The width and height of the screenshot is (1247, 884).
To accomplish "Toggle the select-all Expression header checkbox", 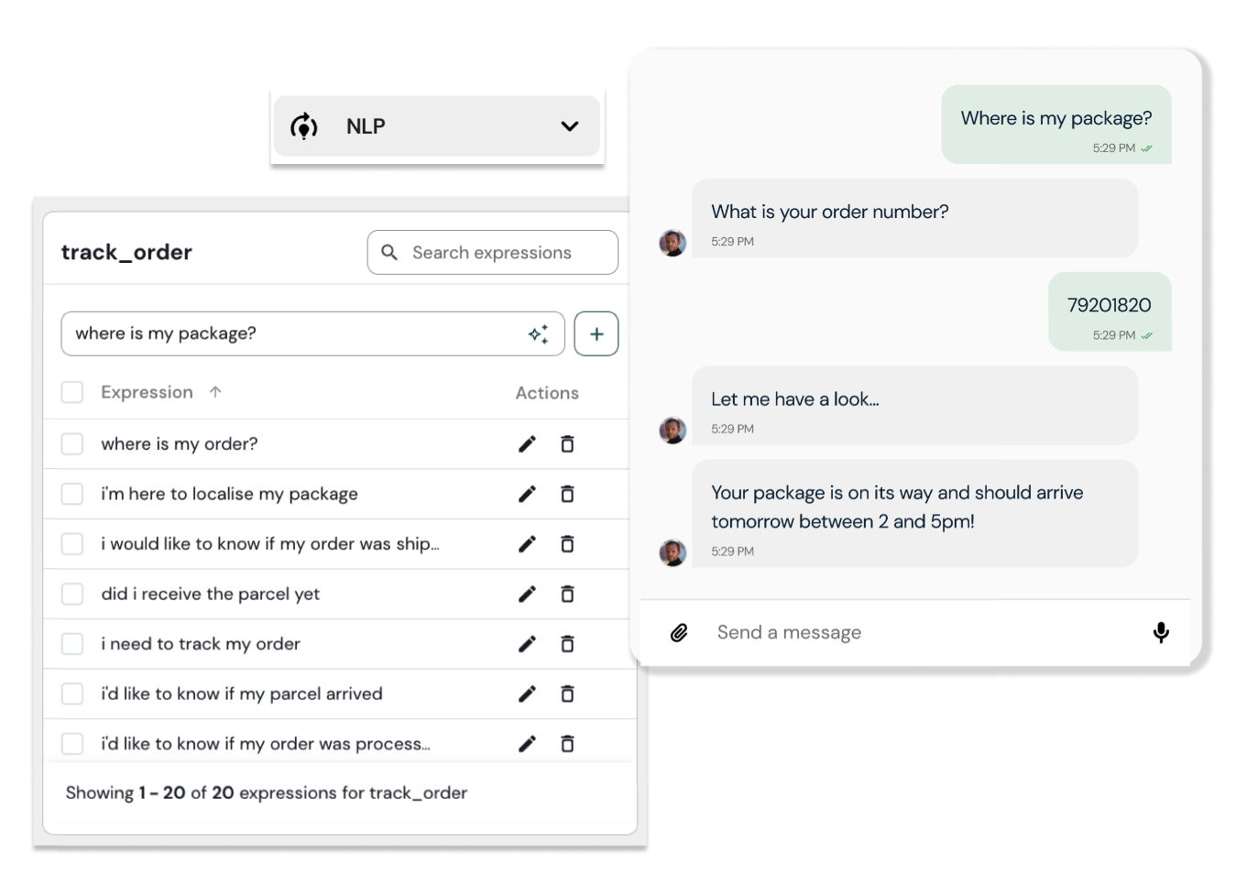I will coord(72,393).
